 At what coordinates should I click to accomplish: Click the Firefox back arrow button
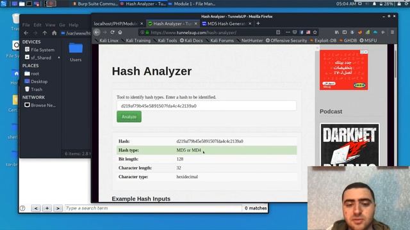pos(97,33)
